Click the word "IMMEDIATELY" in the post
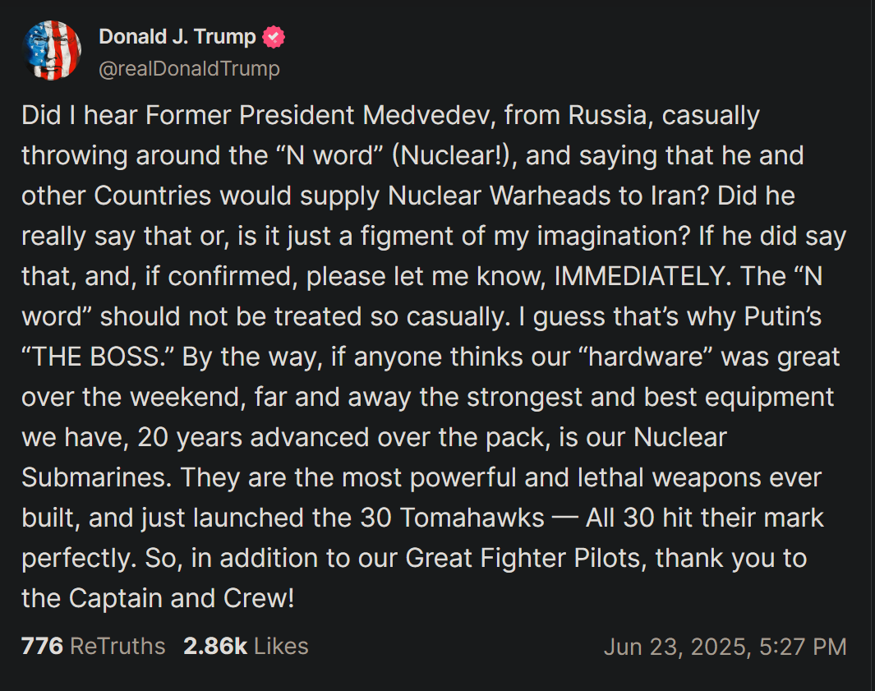 click(638, 276)
